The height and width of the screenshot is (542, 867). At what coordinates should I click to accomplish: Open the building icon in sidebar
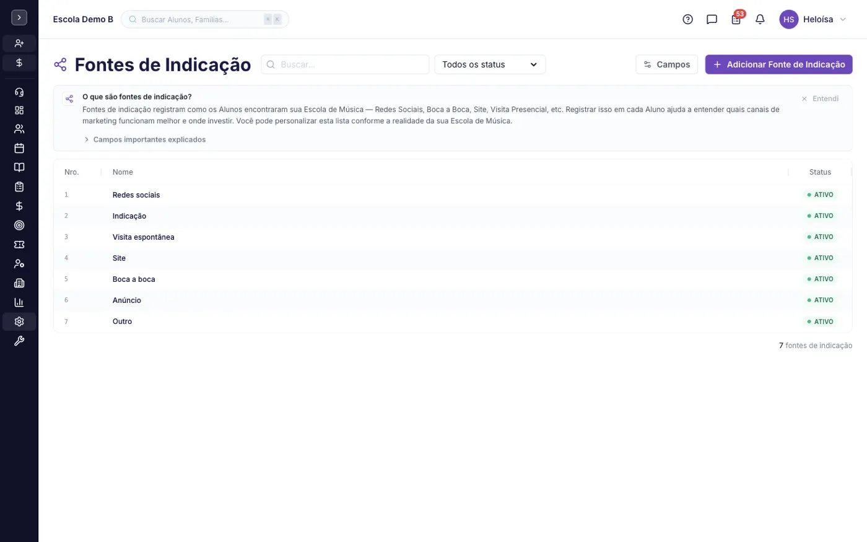[19, 283]
